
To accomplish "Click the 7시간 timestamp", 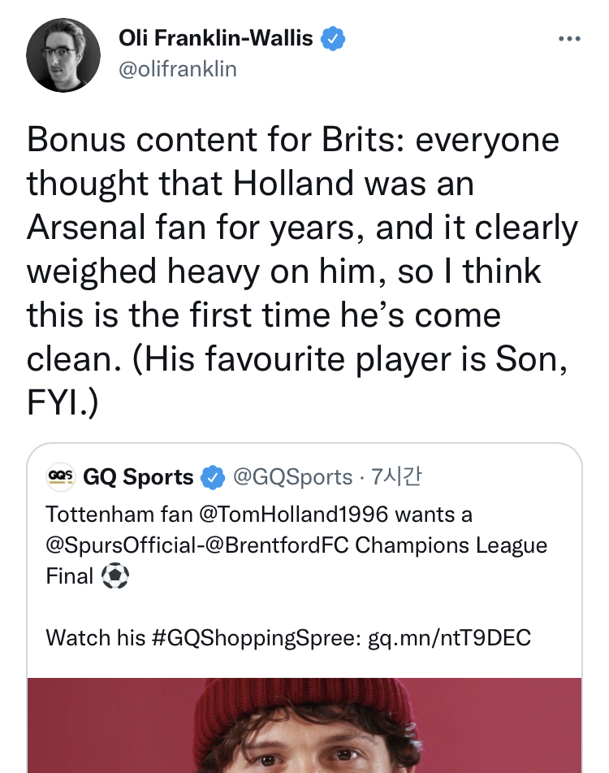I will pos(396,477).
